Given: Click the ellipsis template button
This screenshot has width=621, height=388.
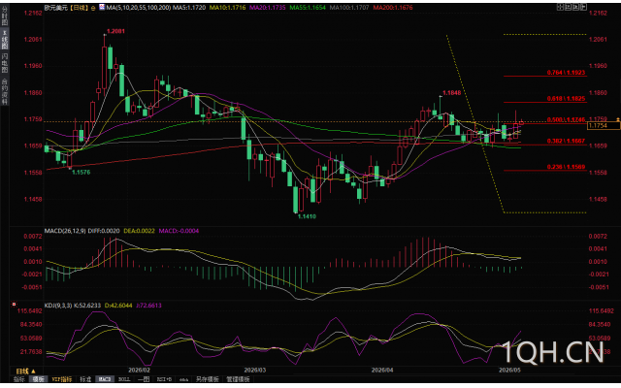Looking at the screenshot, I should [183, 379].
